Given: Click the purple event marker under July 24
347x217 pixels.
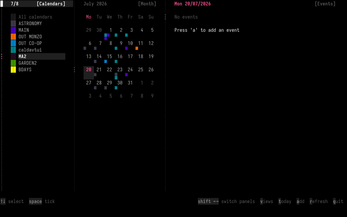Looking at the screenshot, I should tap(126, 75).
